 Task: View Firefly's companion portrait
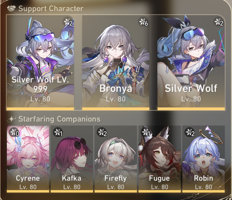[x=116, y=159]
